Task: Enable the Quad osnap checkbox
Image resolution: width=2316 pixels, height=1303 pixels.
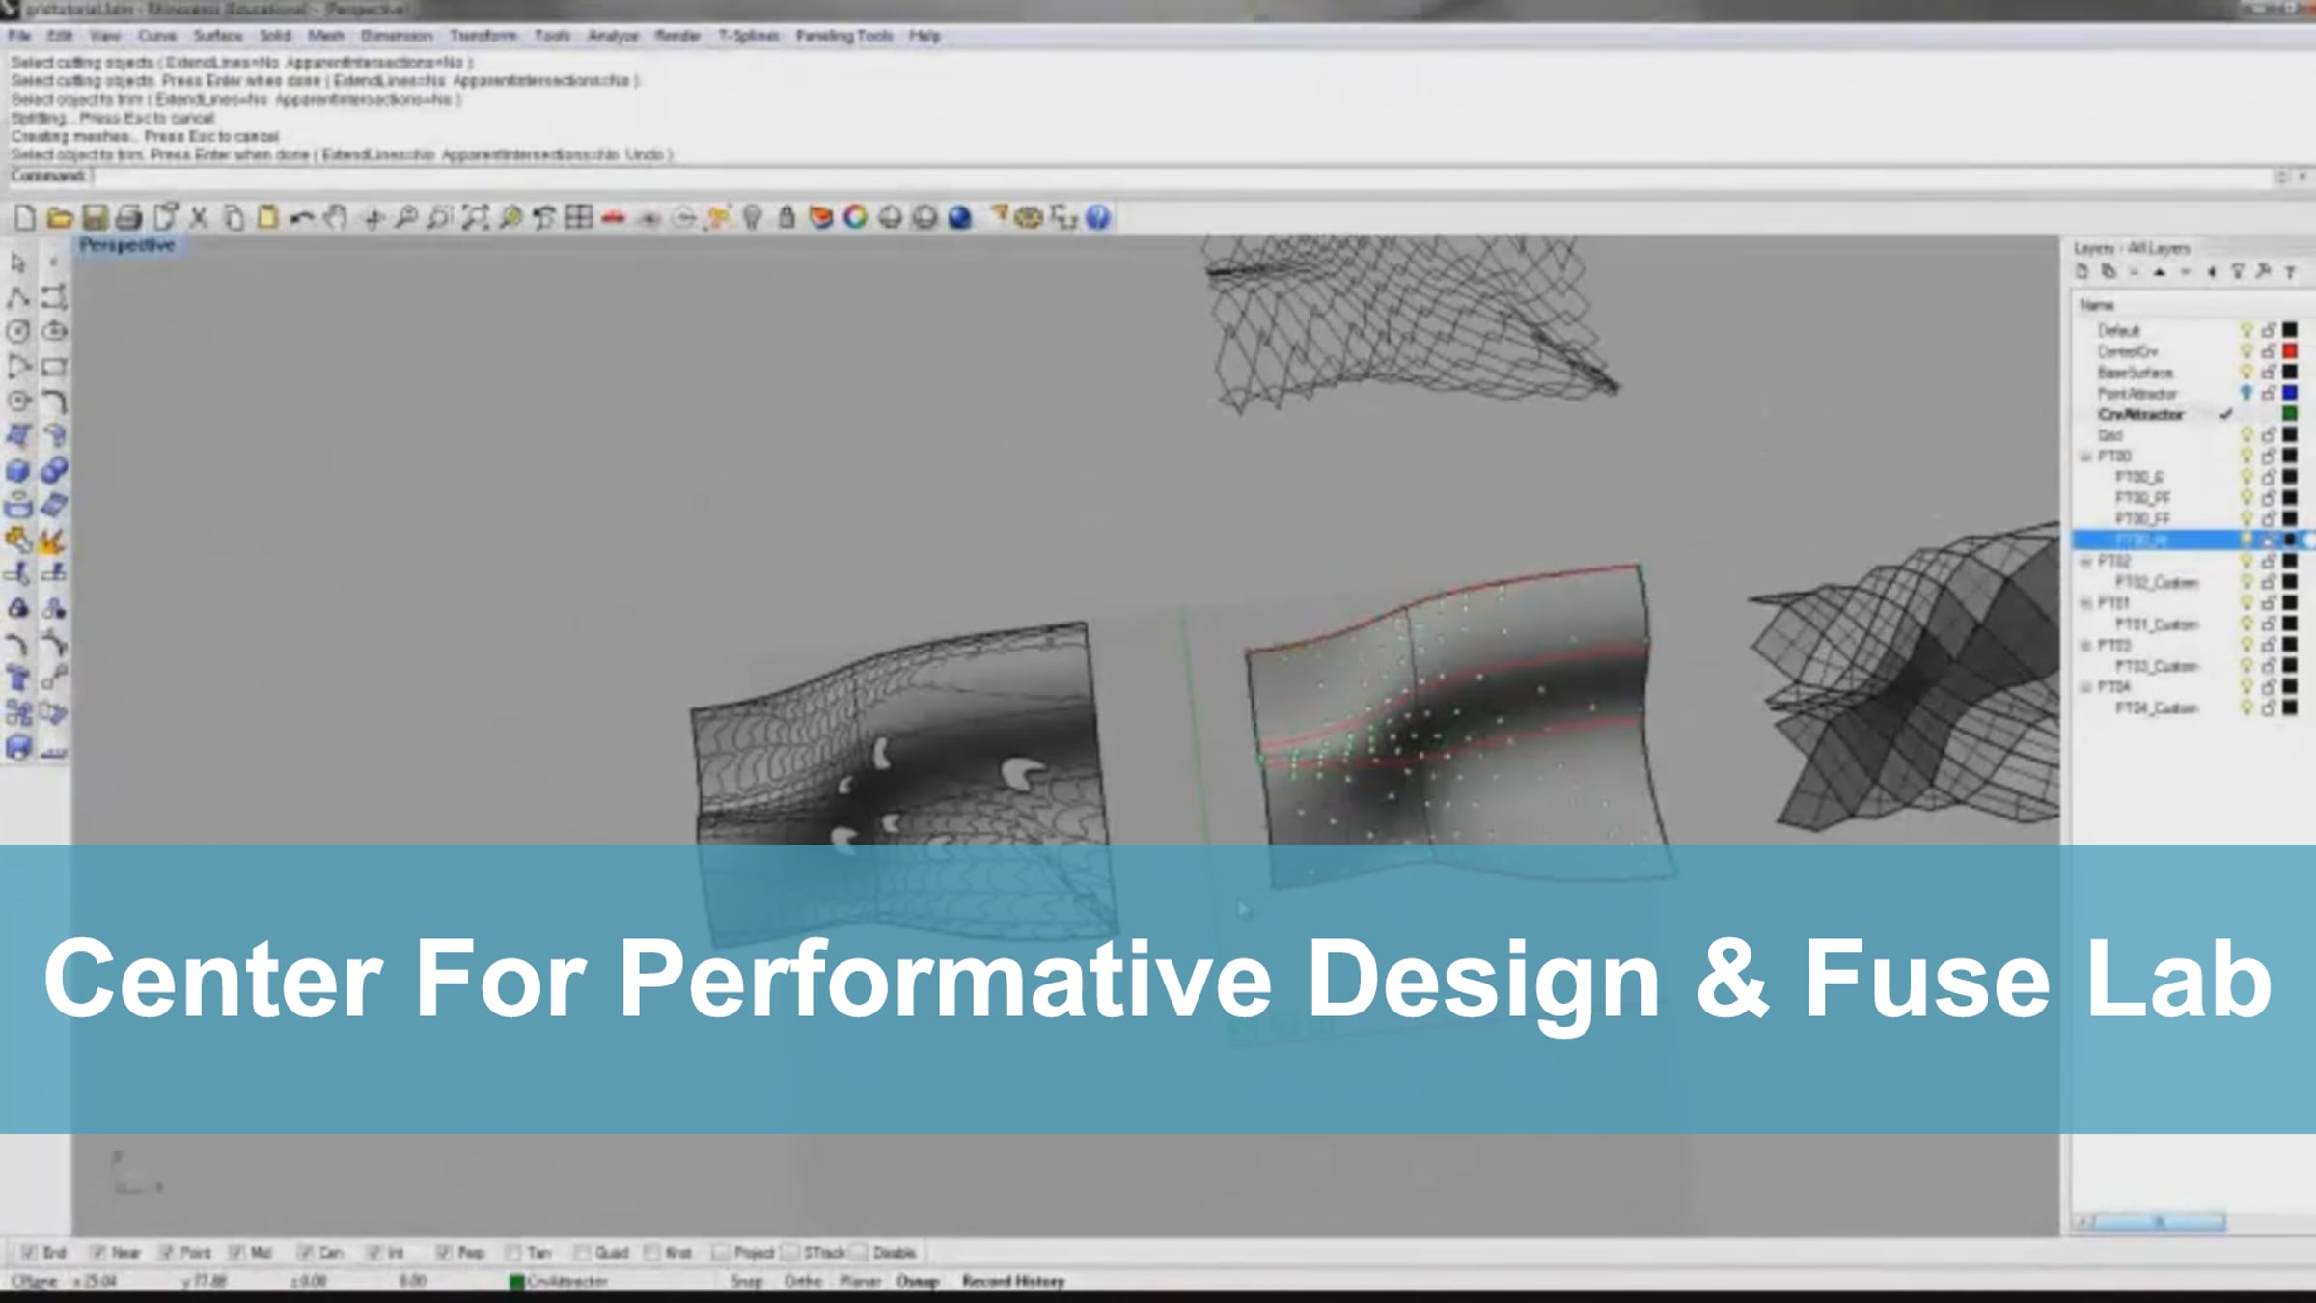Action: 582,1252
